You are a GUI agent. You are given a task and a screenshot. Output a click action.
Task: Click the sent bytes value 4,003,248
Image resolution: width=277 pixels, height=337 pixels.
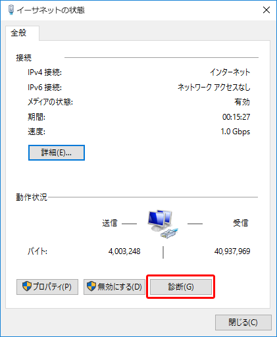tap(124, 251)
